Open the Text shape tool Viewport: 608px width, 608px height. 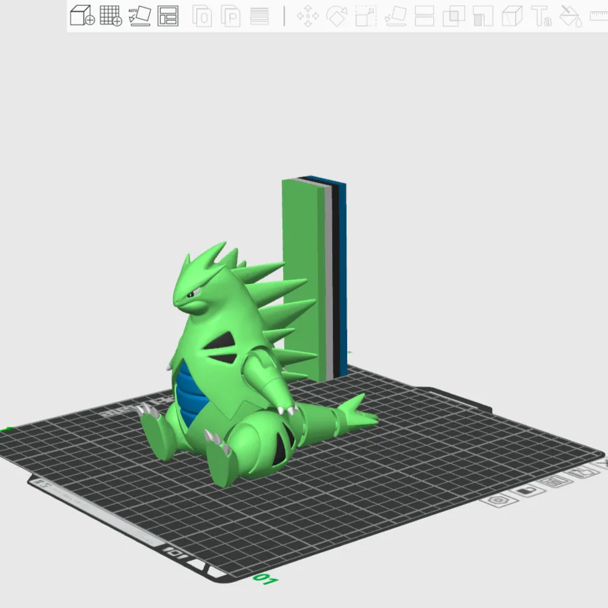coord(541,16)
